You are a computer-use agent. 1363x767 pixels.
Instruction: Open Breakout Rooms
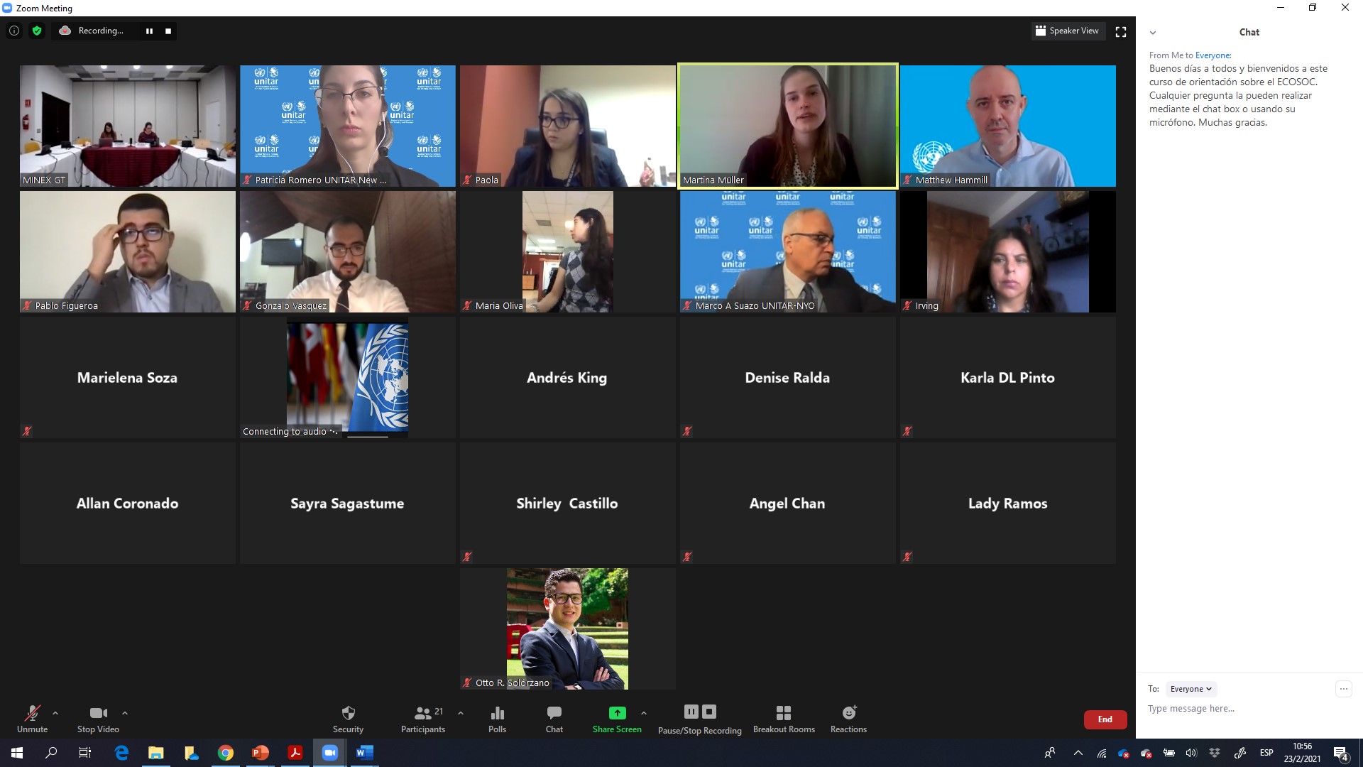pyautogui.click(x=784, y=713)
